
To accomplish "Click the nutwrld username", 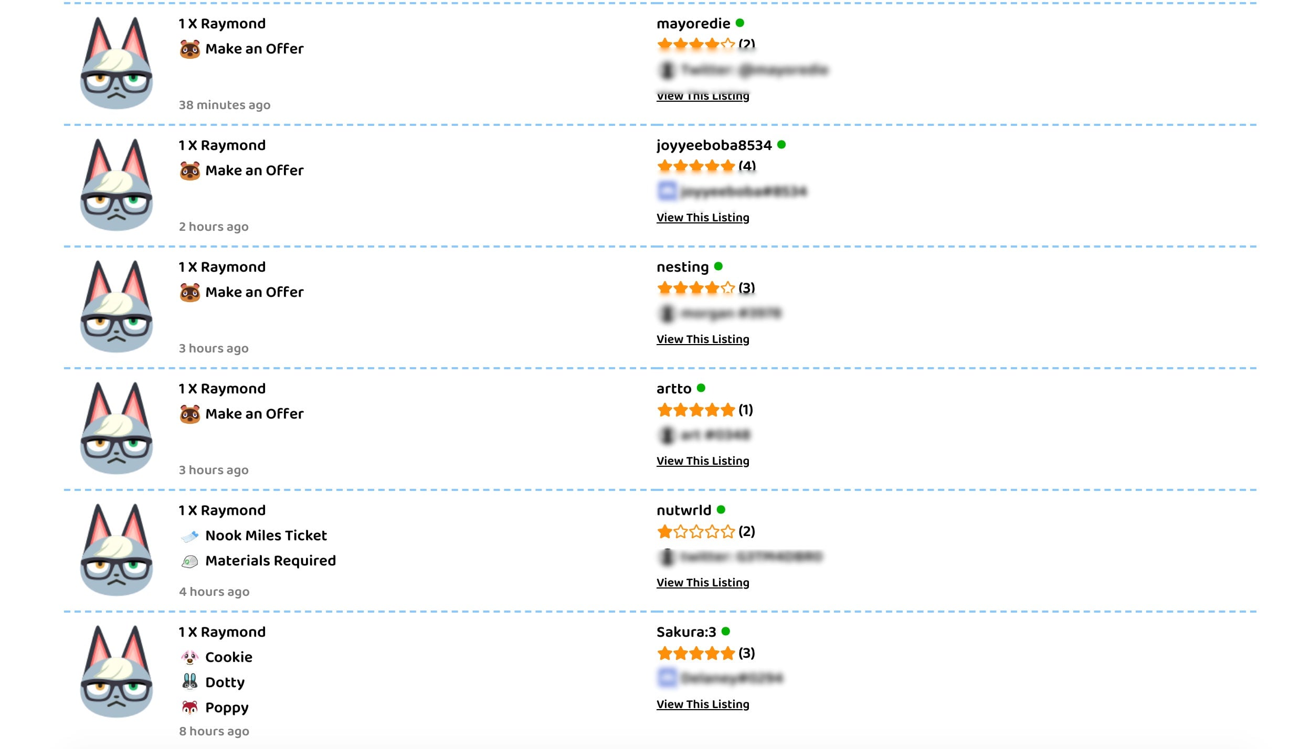I will pyautogui.click(x=683, y=510).
